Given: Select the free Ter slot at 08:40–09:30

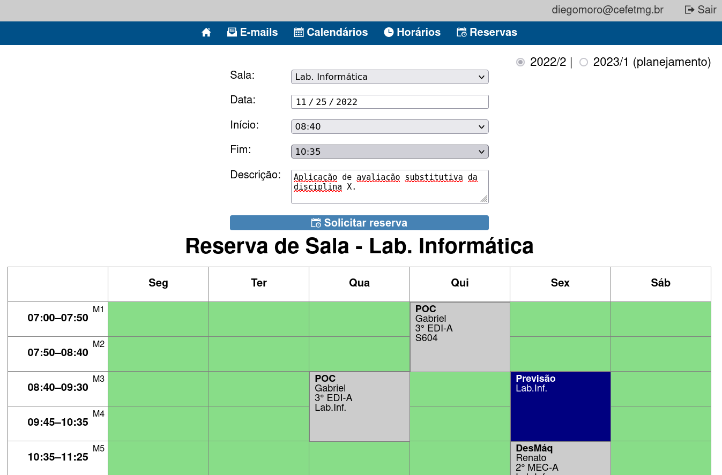Looking at the screenshot, I should (259, 389).
